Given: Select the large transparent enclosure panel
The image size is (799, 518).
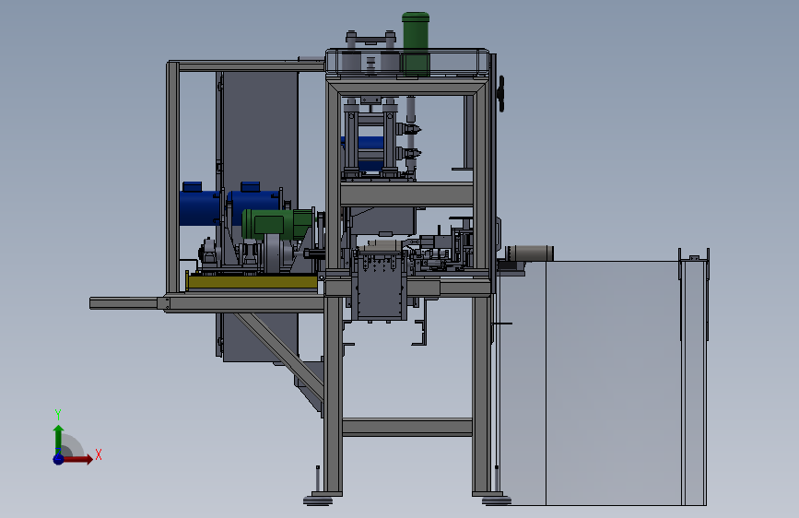Looking at the screenshot, I should coord(614,383).
